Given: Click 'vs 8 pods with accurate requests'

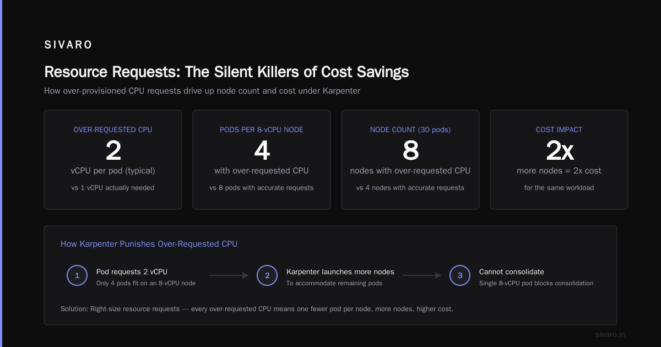Looking at the screenshot, I should 262,188.
